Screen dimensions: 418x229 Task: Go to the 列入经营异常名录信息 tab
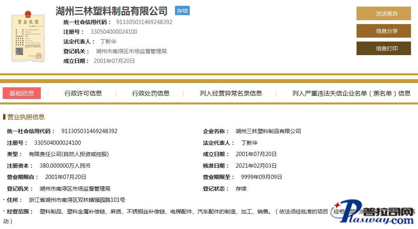pos(231,93)
